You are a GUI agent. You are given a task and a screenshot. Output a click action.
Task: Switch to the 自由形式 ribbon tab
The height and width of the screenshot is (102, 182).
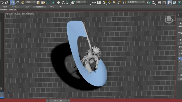click(x=15, y=7)
